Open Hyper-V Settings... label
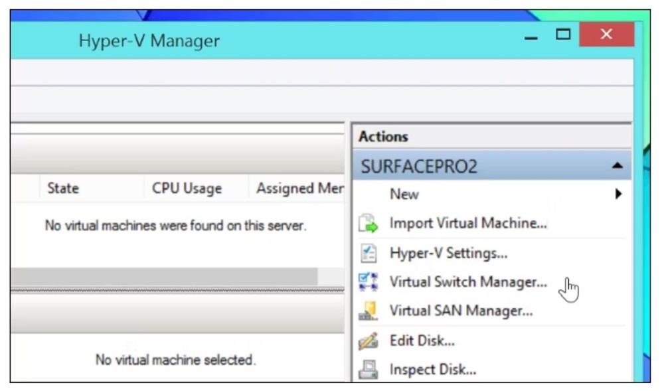 point(448,253)
